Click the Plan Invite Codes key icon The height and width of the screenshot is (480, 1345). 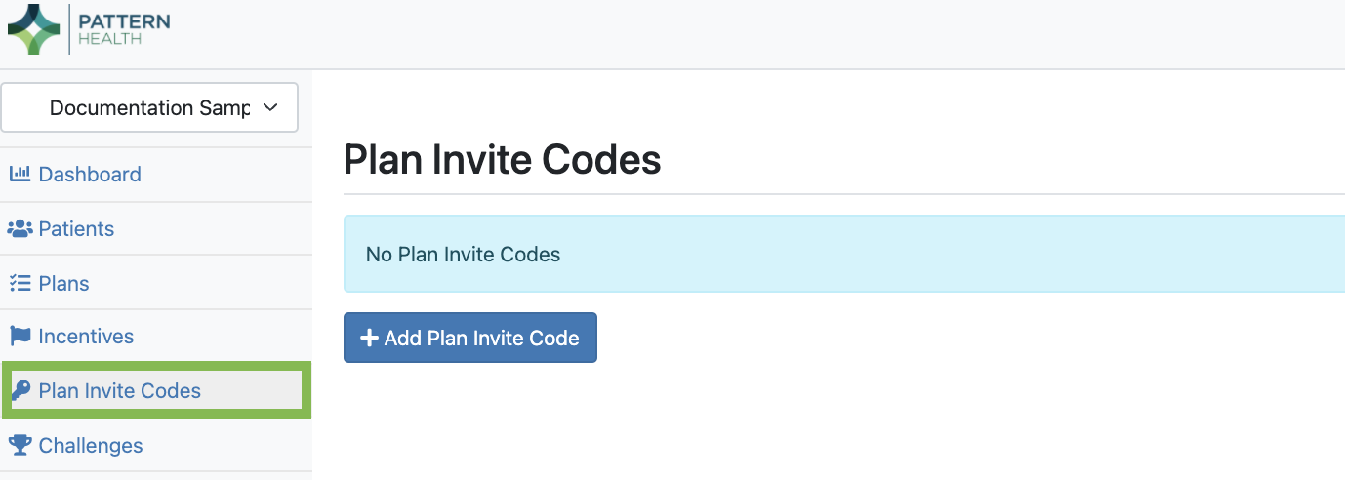(x=20, y=391)
